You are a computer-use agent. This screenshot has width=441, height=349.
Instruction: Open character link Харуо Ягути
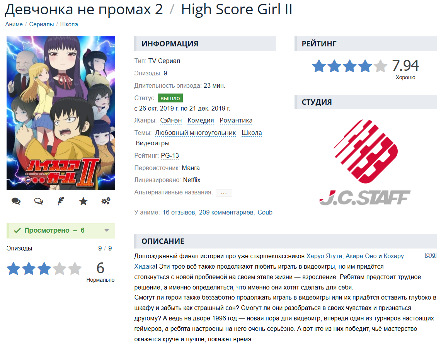(324, 256)
